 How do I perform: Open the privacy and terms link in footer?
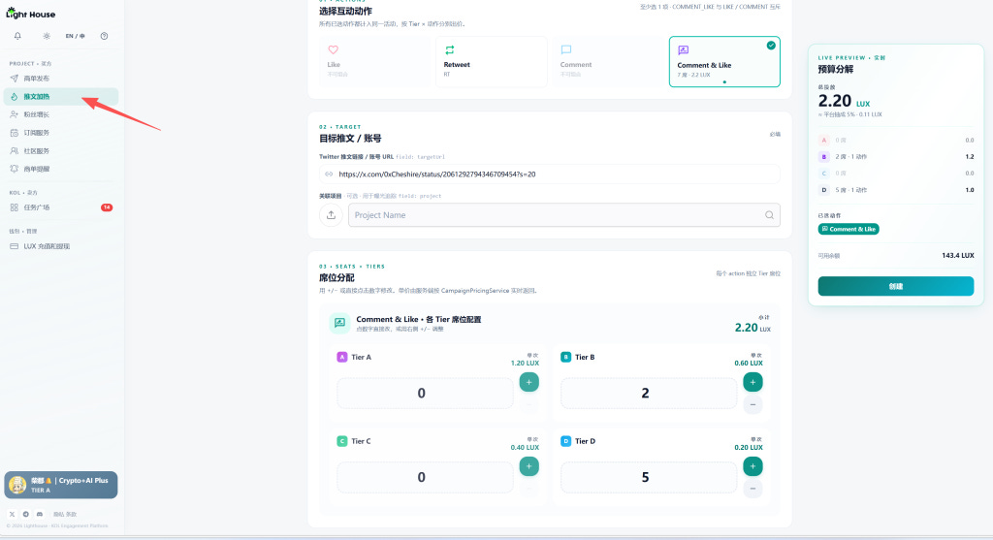pyautogui.click(x=65, y=514)
